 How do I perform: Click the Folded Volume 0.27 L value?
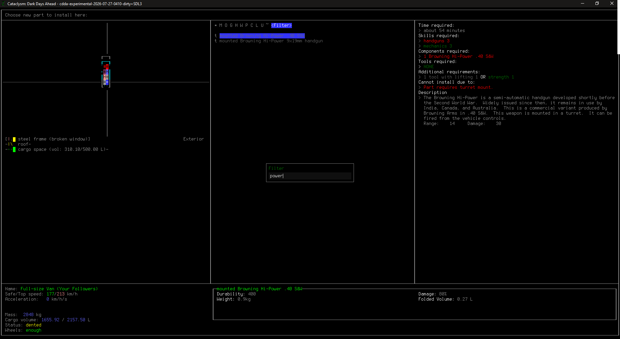point(465,299)
